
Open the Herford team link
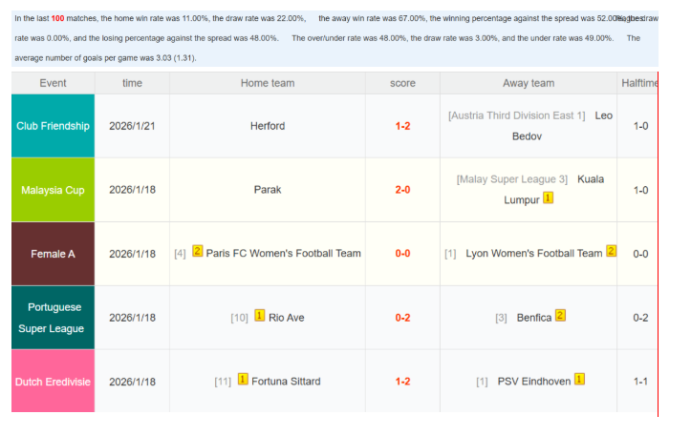(x=268, y=126)
